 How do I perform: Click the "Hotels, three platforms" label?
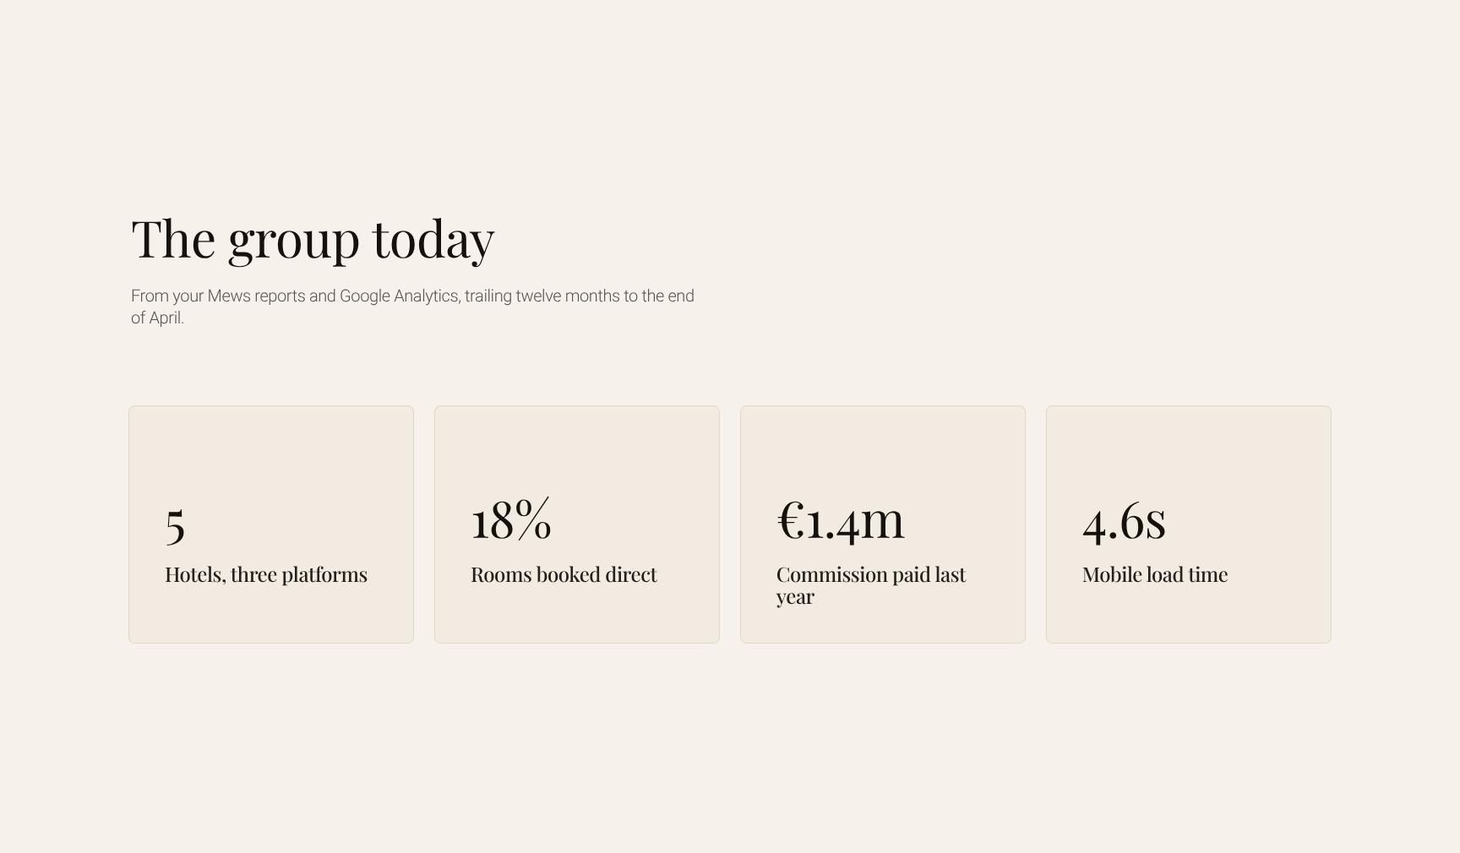tap(266, 574)
